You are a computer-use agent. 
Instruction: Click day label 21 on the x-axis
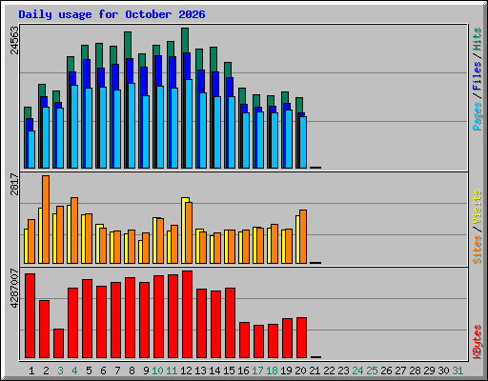[x=315, y=371]
